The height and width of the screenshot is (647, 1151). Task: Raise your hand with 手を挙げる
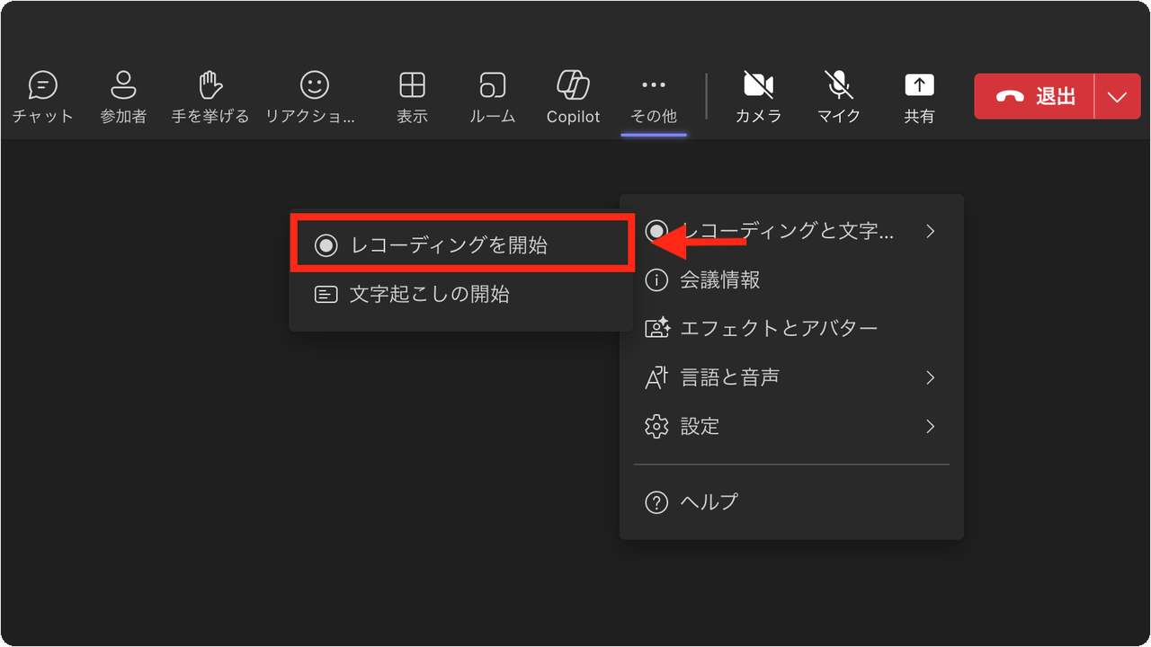pos(210,97)
